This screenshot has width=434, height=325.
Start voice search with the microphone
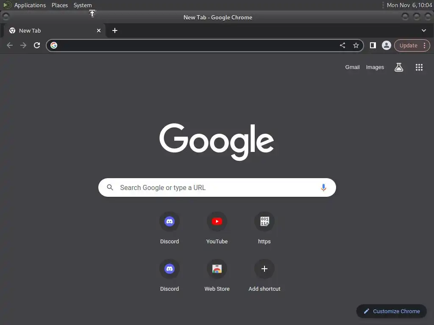tap(323, 187)
